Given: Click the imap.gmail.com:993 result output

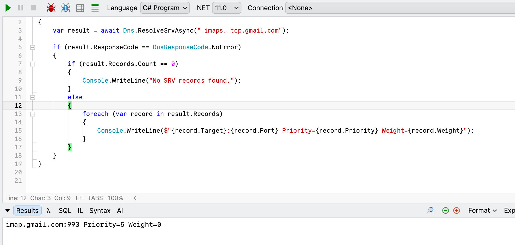Looking at the screenshot, I should [x=43, y=224].
